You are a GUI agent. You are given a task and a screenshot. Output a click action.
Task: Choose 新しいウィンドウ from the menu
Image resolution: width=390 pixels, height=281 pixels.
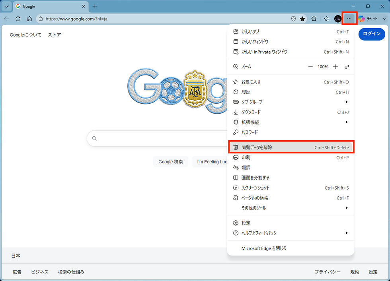[x=291, y=42]
